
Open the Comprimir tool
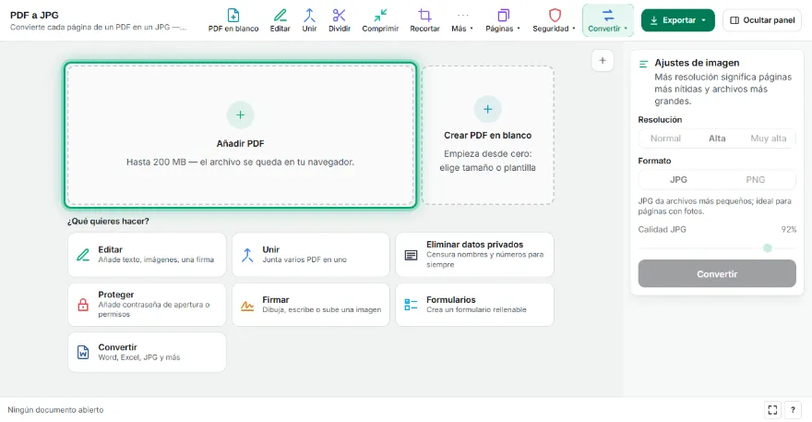pyautogui.click(x=380, y=20)
